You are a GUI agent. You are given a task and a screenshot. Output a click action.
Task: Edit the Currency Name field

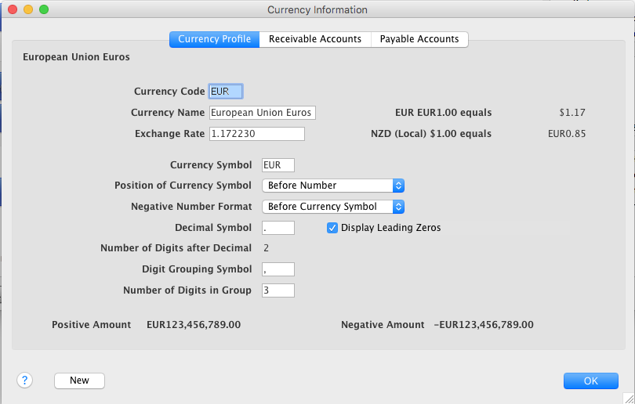pos(261,113)
